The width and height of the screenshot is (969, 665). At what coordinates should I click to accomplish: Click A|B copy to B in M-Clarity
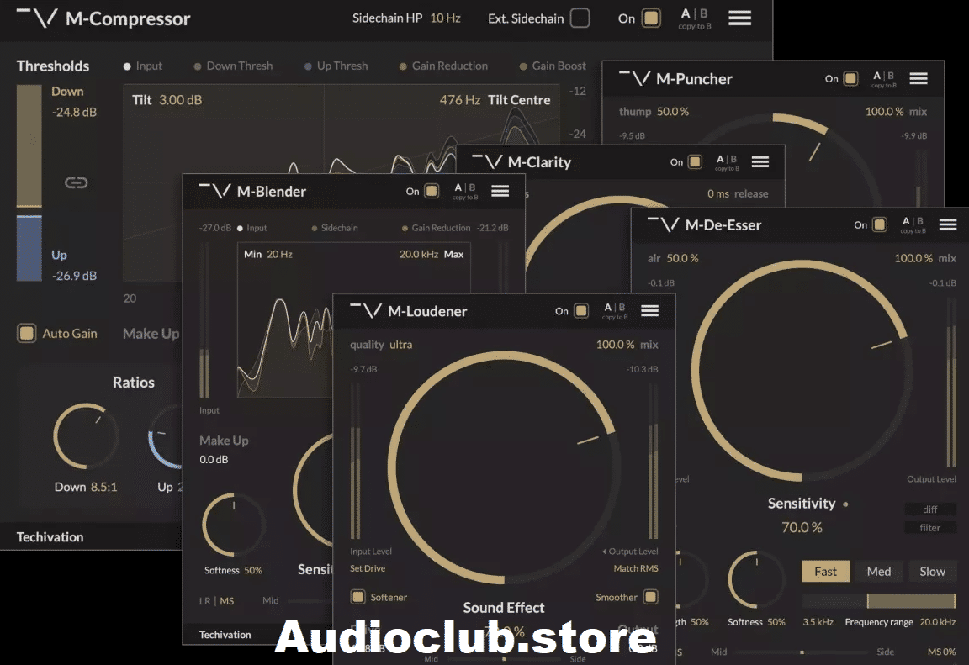[x=727, y=162]
